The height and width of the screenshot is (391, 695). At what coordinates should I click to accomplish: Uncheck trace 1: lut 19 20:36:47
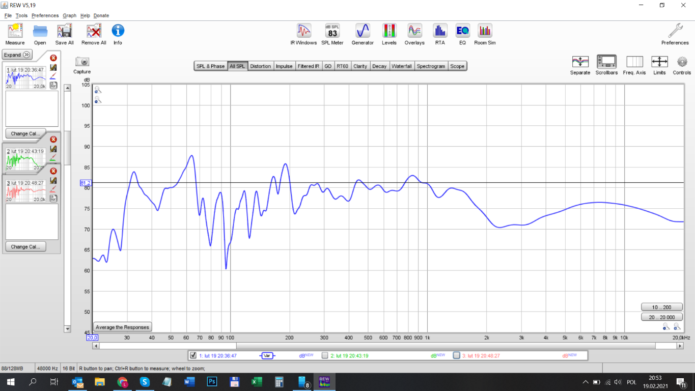193,355
